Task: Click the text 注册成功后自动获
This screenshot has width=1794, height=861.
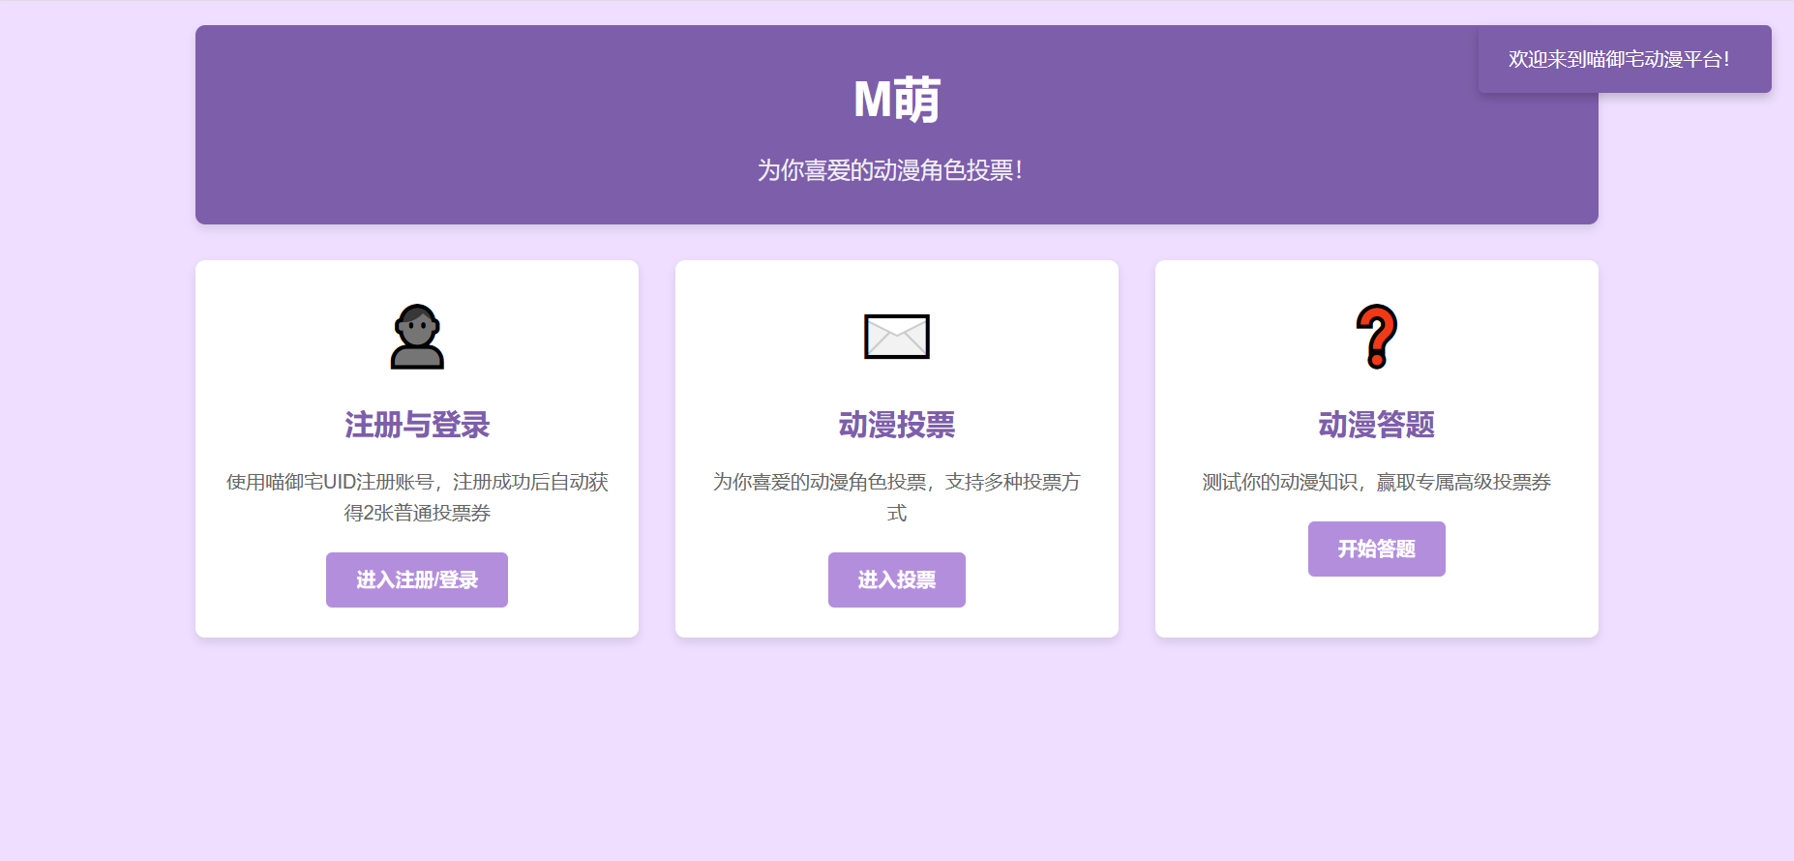Action: point(530,482)
